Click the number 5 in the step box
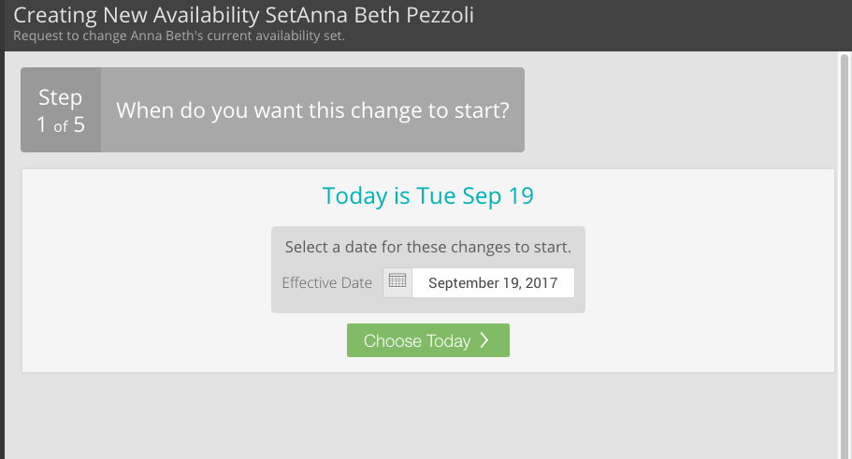Image resolution: width=852 pixels, height=459 pixels. click(79, 125)
